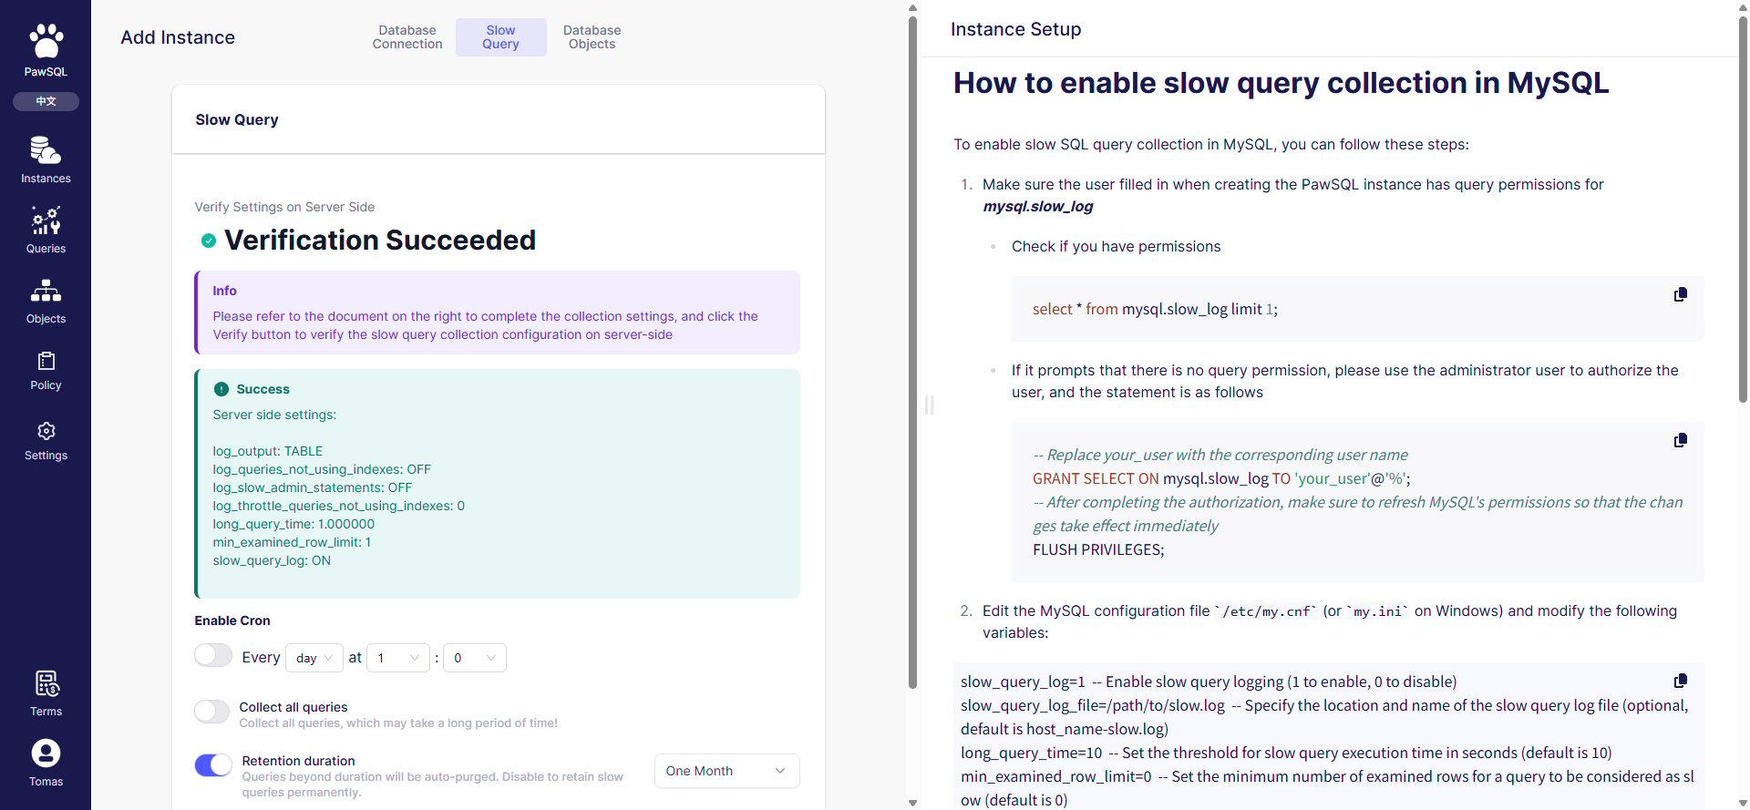Switch to the Database Connection tab
Image resolution: width=1750 pixels, height=810 pixels.
point(407,37)
